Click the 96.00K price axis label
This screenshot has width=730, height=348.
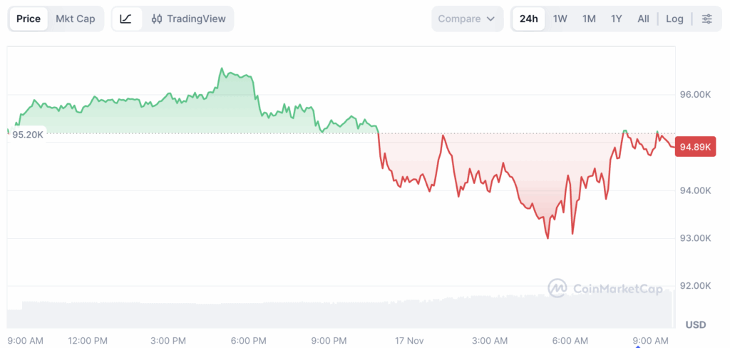[696, 95]
